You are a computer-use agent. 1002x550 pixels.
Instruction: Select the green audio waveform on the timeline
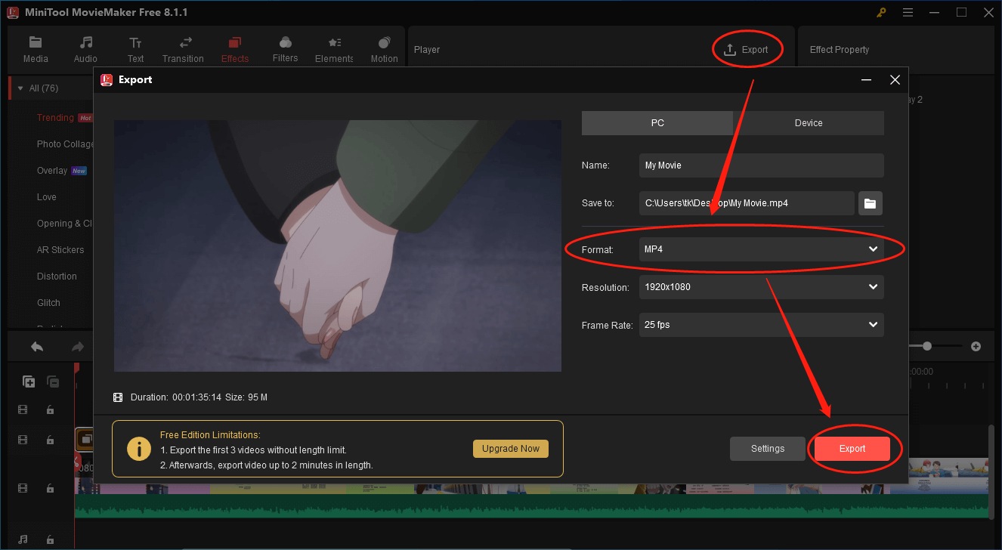point(532,505)
